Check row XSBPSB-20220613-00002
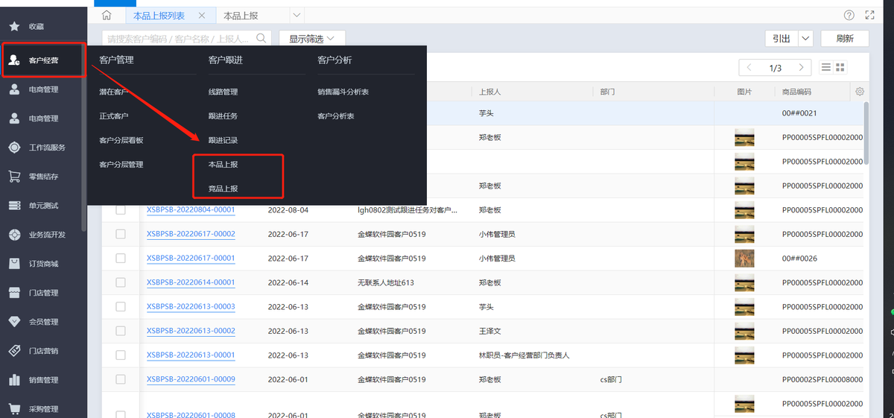Screen dimensions: 894x418 [x=121, y=331]
